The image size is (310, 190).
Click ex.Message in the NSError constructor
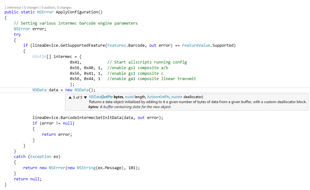(110, 168)
